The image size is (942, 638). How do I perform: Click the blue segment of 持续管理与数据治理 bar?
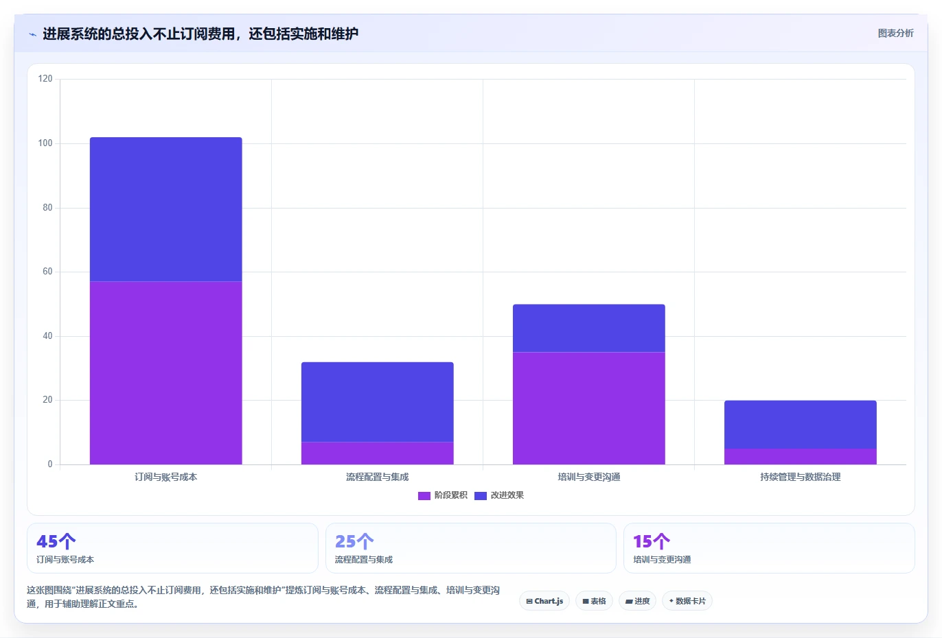coord(801,425)
